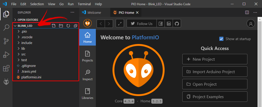Open PlatformIO alien icon in activity bar

point(6,82)
